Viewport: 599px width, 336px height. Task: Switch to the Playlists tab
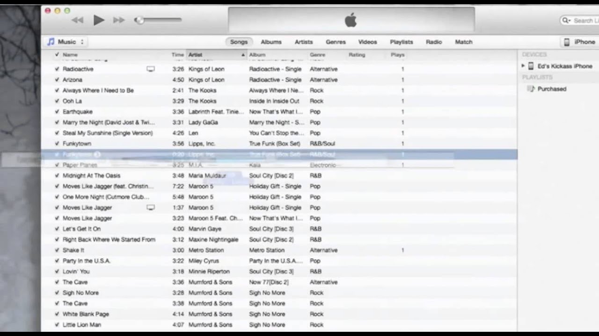(x=402, y=42)
